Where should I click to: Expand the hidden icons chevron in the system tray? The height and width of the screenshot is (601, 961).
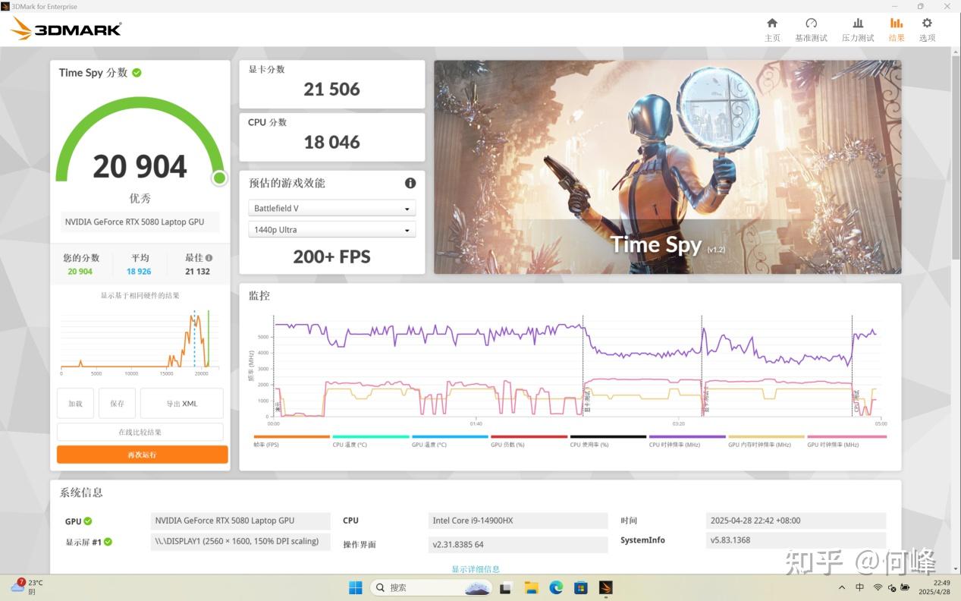842,587
